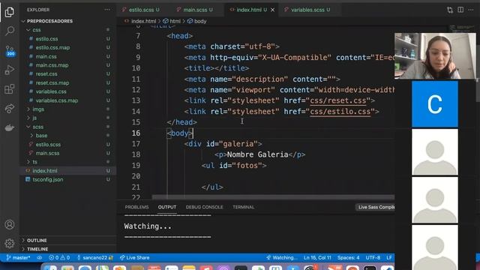Screen dimensions: 480x270
Task: Open tsconfig.json file
Action: (x=48, y=179)
